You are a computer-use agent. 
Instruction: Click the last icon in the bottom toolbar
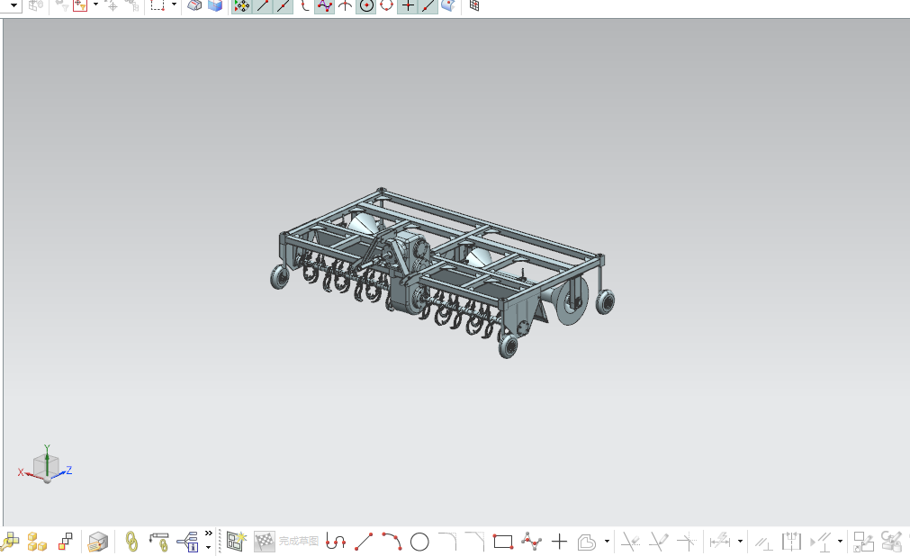click(891, 543)
